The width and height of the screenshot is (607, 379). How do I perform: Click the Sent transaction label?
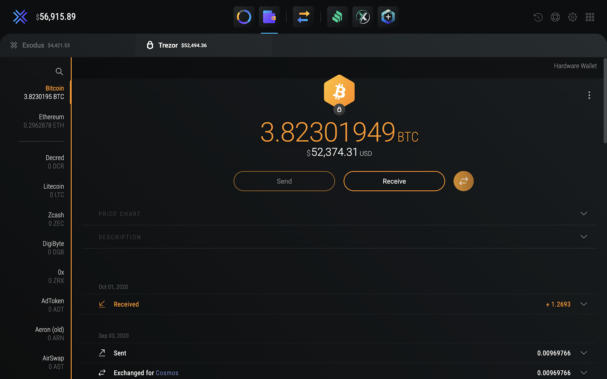120,353
